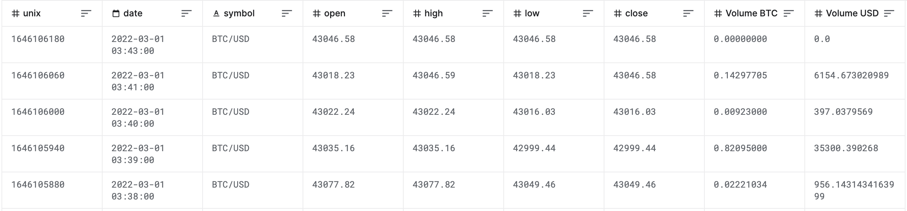
Task: Click the hash icon beside unix header
Action: [x=16, y=13]
